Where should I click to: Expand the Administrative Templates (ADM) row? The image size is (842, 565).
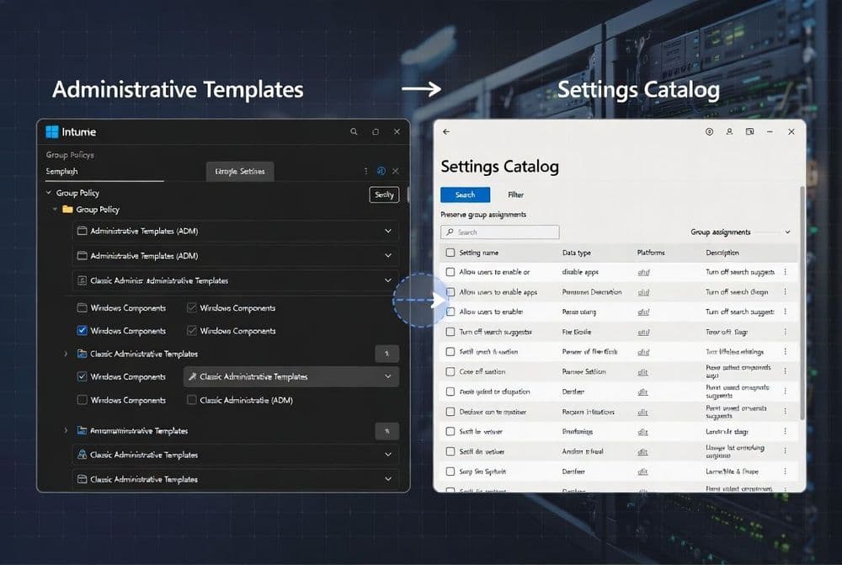click(x=387, y=232)
